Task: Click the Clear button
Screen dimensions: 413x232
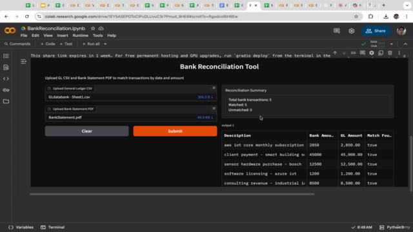Action: click(87, 131)
